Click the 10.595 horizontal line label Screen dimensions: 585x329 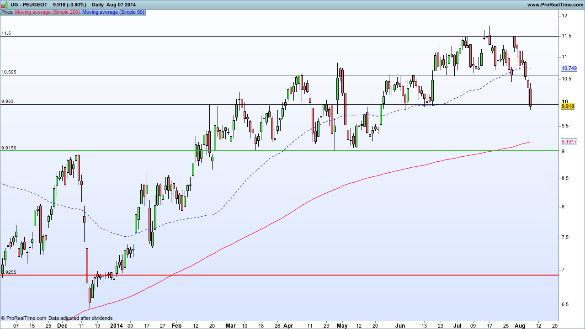pyautogui.click(x=9, y=72)
